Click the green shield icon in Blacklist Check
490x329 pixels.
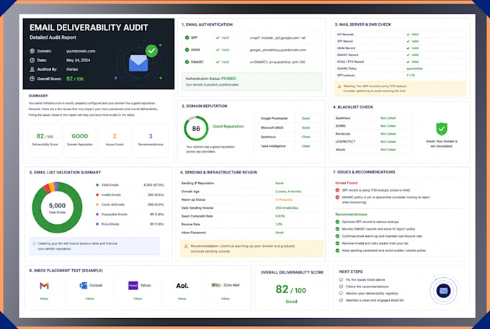[442, 129]
